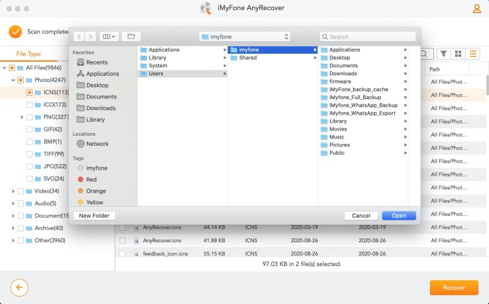
Task: Check the BMP(1) checkbox
Action: [29, 142]
